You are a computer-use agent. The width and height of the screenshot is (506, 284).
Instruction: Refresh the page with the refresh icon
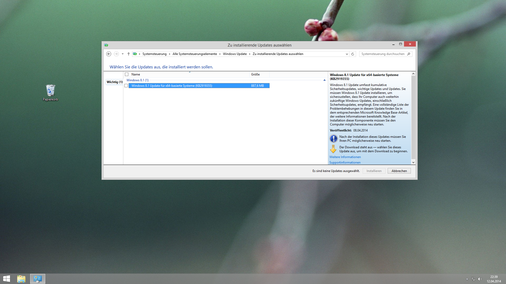353,54
